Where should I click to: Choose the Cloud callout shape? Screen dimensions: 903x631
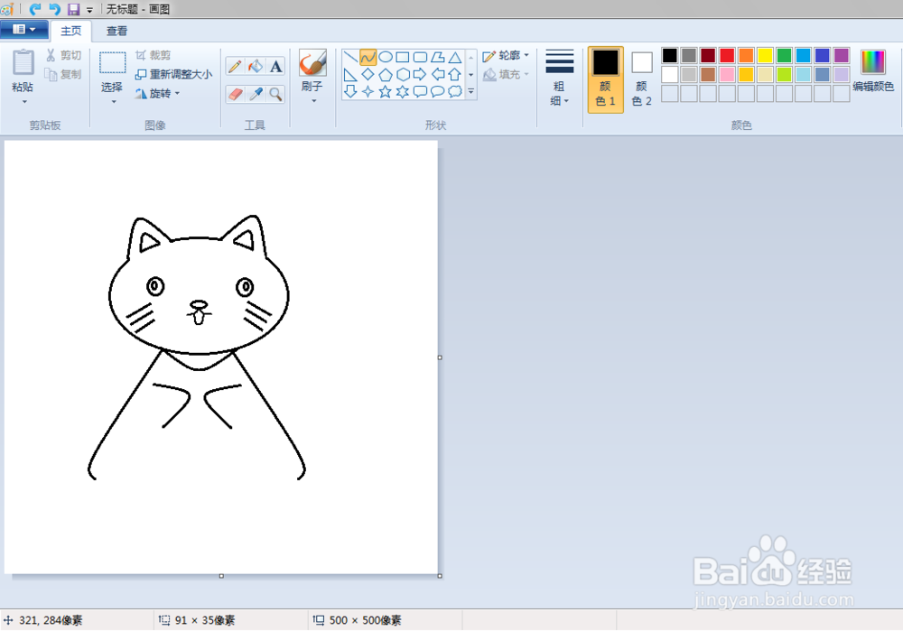[x=455, y=91]
